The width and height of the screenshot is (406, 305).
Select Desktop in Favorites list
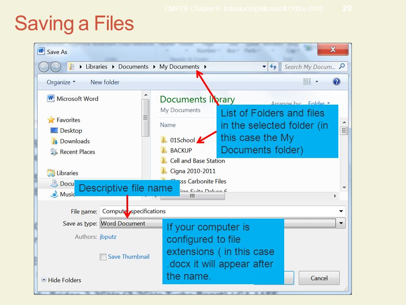point(71,130)
